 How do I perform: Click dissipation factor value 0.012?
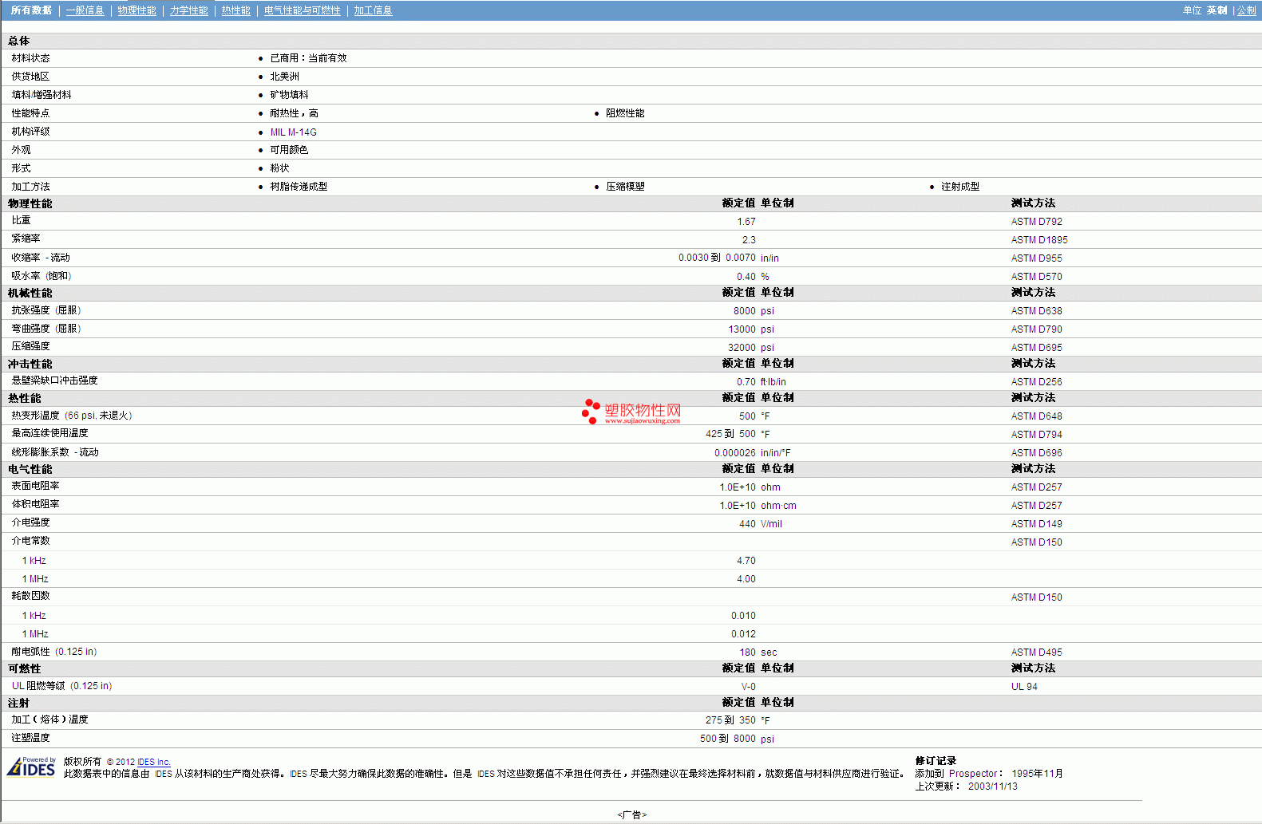tap(743, 634)
